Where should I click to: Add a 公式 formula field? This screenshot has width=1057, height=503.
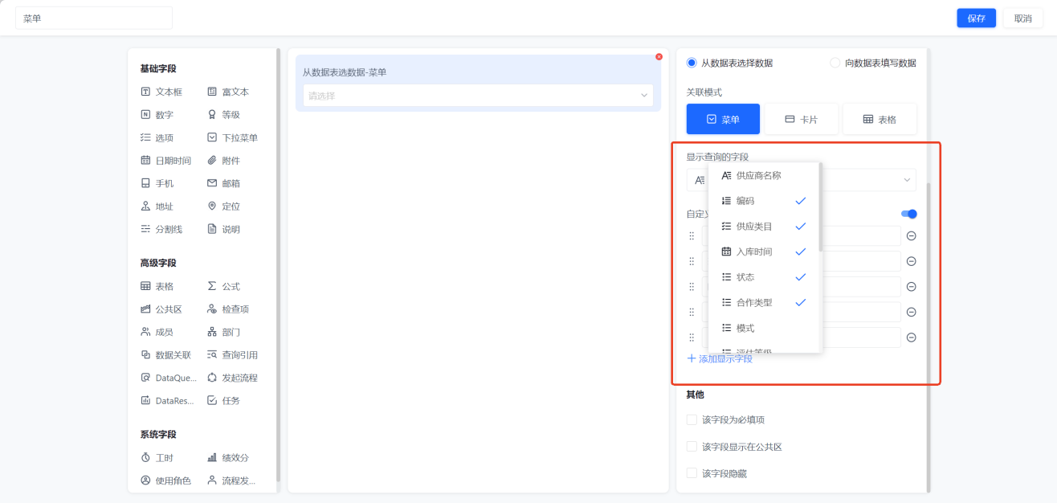pyautogui.click(x=223, y=286)
